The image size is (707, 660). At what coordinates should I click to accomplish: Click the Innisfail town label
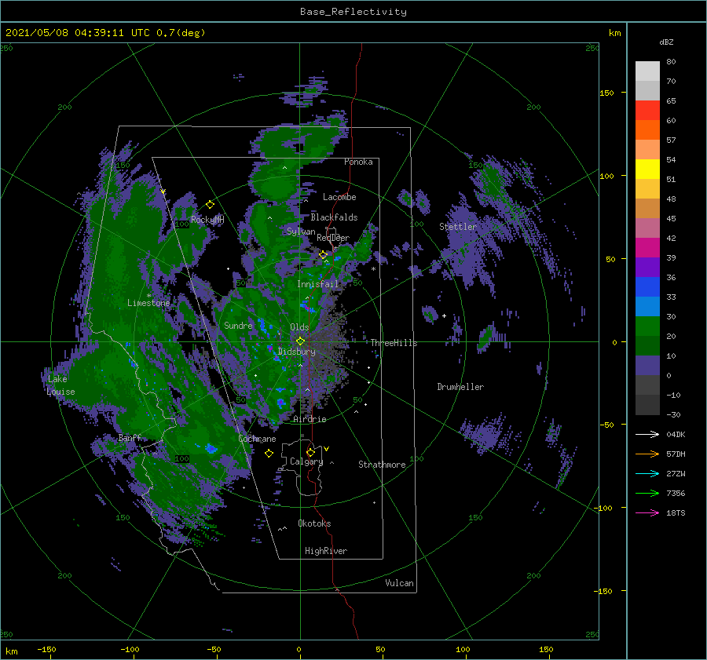[x=317, y=284]
